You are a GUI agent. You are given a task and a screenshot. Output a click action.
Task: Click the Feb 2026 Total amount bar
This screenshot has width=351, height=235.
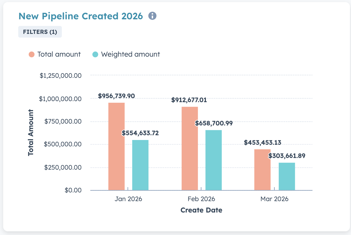(x=190, y=148)
